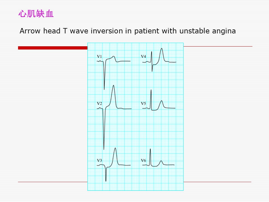
Task: Click the small T wave in V6
Action: click(x=161, y=162)
